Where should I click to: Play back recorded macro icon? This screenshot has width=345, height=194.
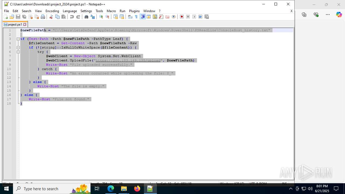point(194,17)
